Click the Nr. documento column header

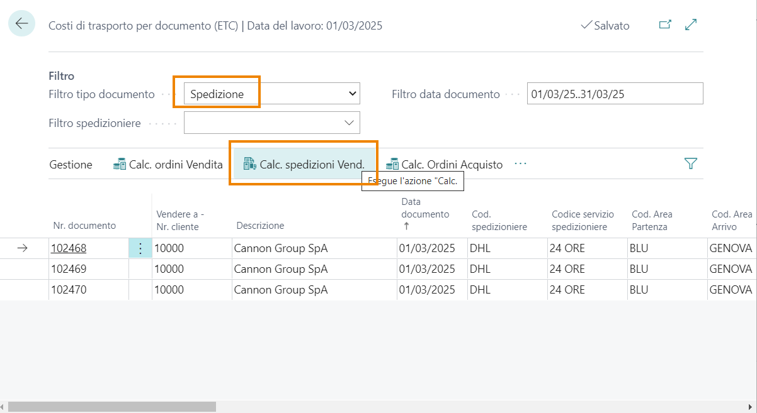click(x=84, y=226)
